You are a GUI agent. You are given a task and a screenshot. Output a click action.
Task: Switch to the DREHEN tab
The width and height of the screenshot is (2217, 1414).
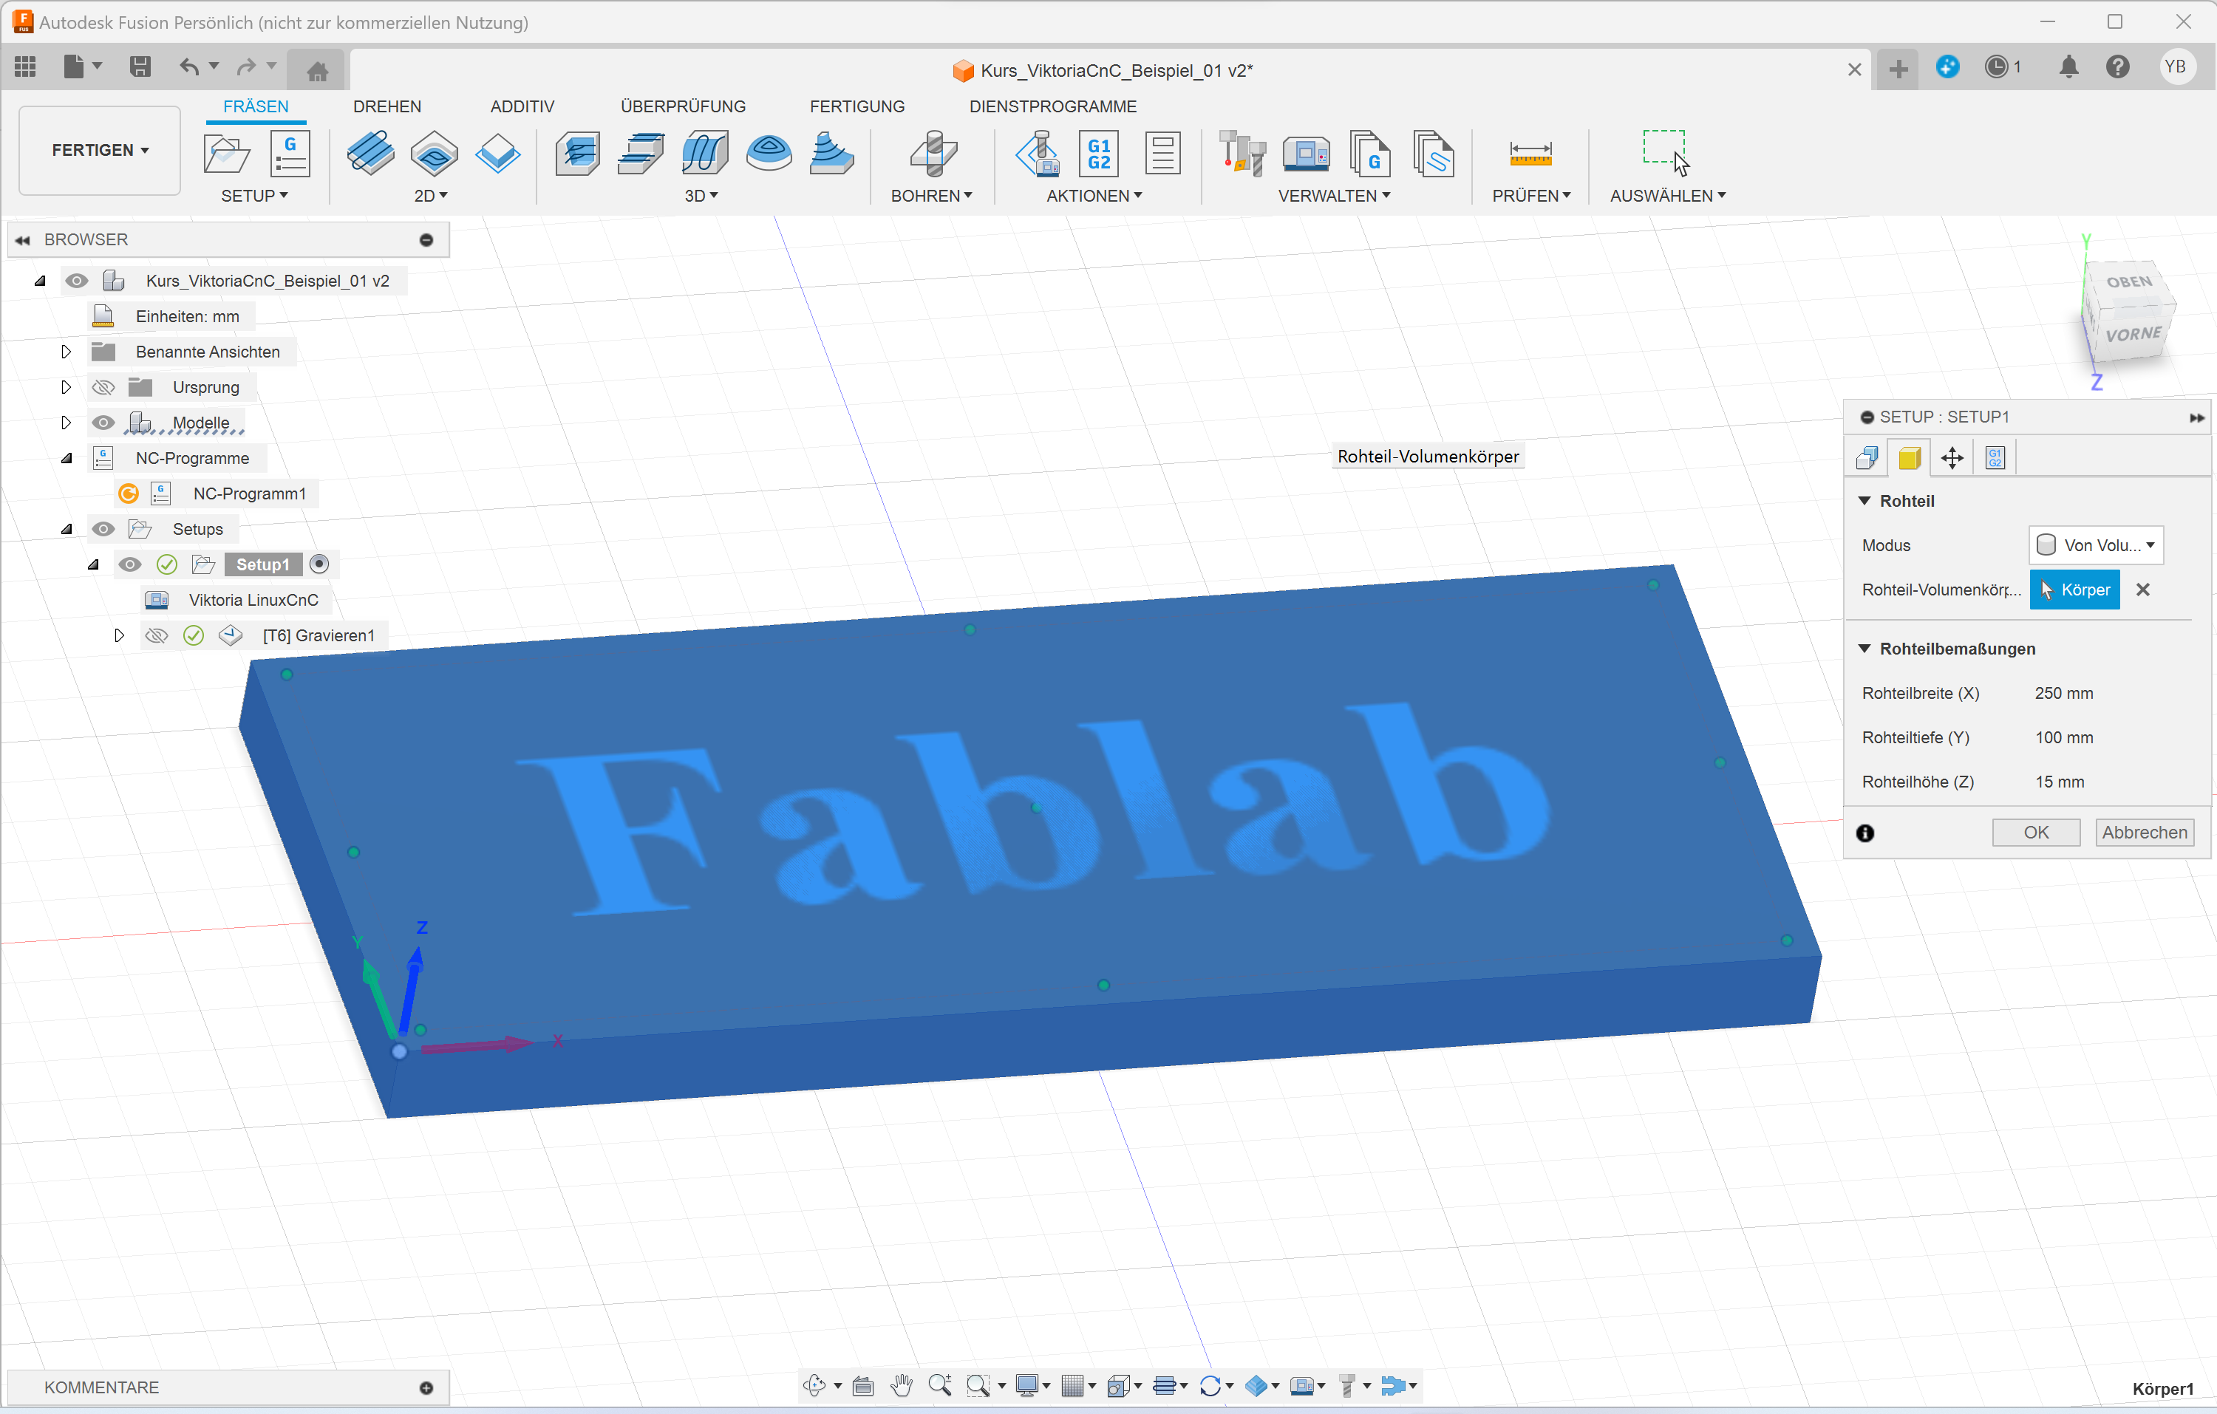386,107
